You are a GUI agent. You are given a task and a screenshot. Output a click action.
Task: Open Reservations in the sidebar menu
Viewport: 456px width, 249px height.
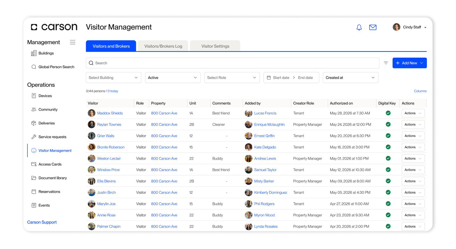click(x=49, y=192)
